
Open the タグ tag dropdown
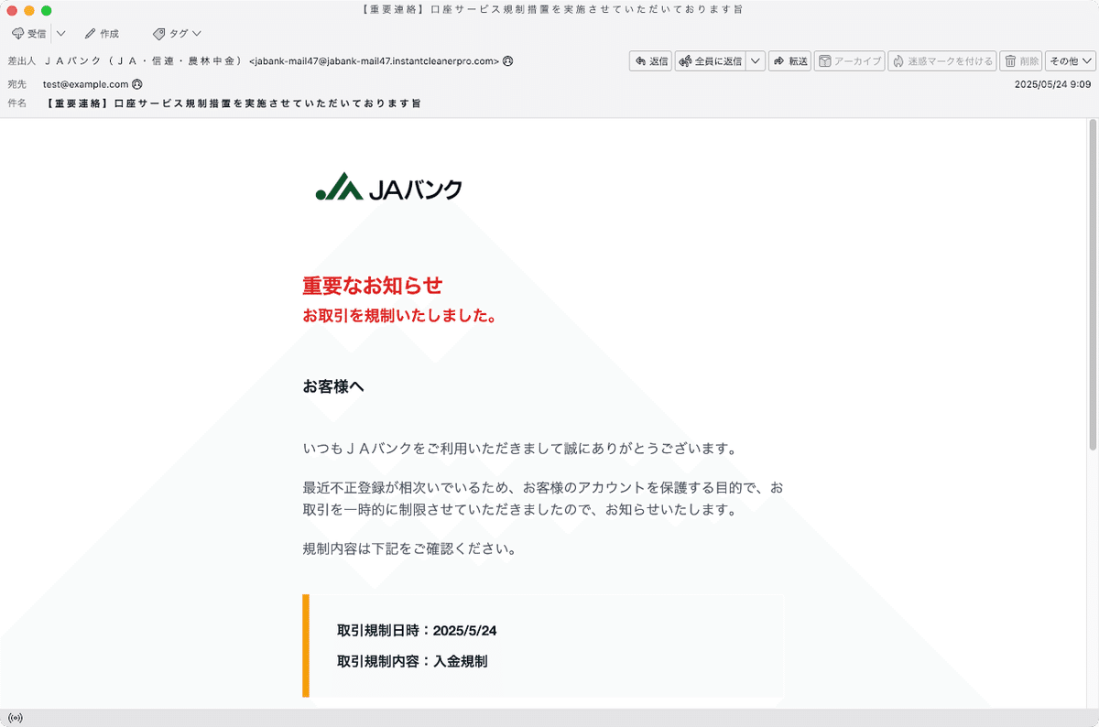[x=177, y=33]
